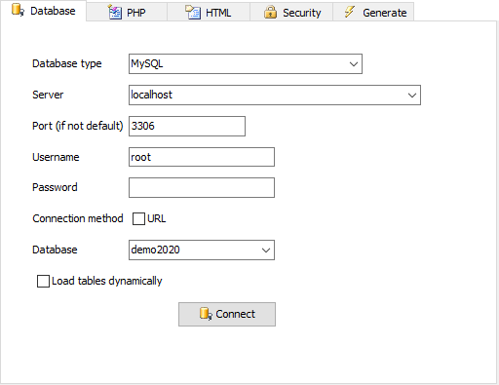The height and width of the screenshot is (385, 499).
Task: Expand the Database type dropdown
Action: point(354,64)
